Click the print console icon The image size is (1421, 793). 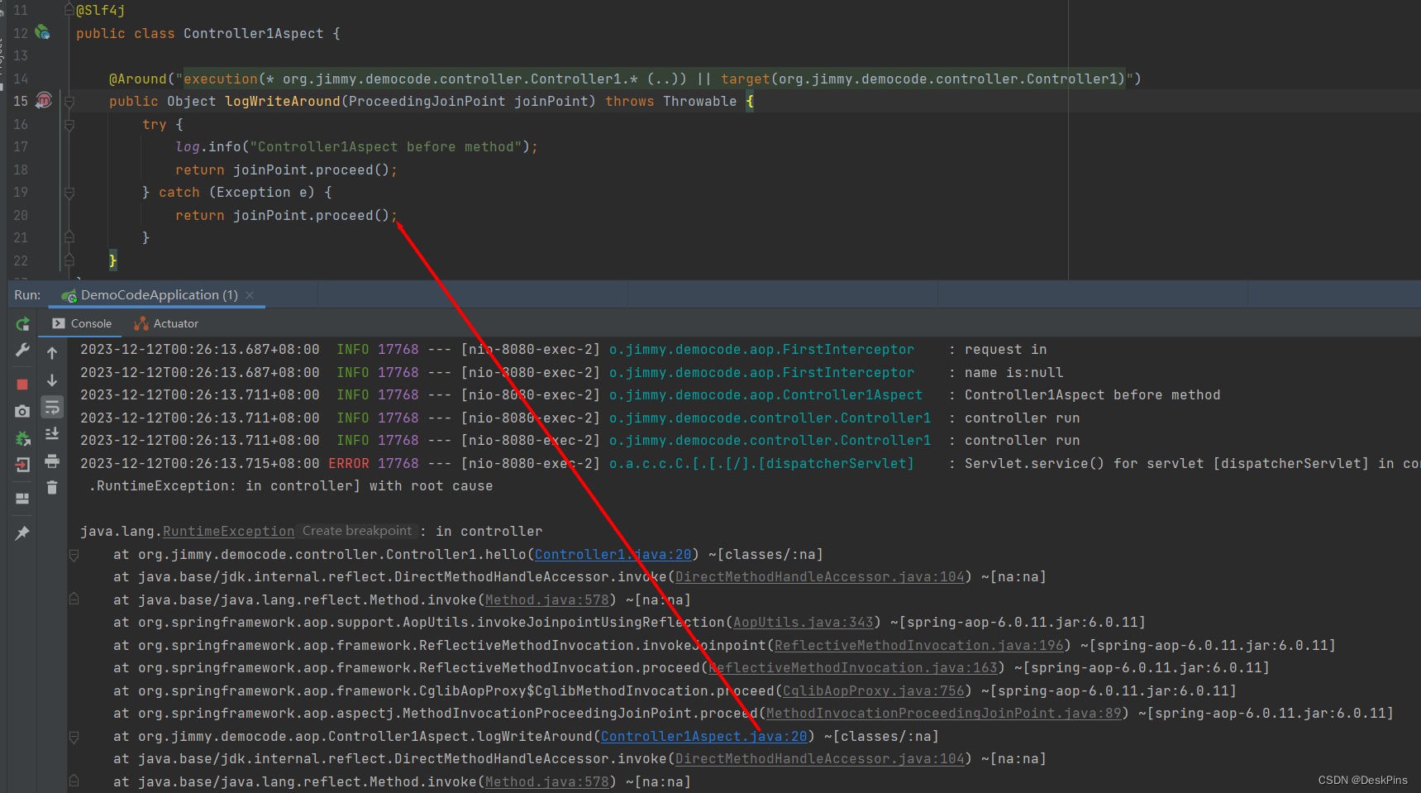52,461
